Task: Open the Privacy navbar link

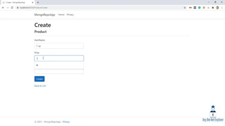Action: point(70,15)
